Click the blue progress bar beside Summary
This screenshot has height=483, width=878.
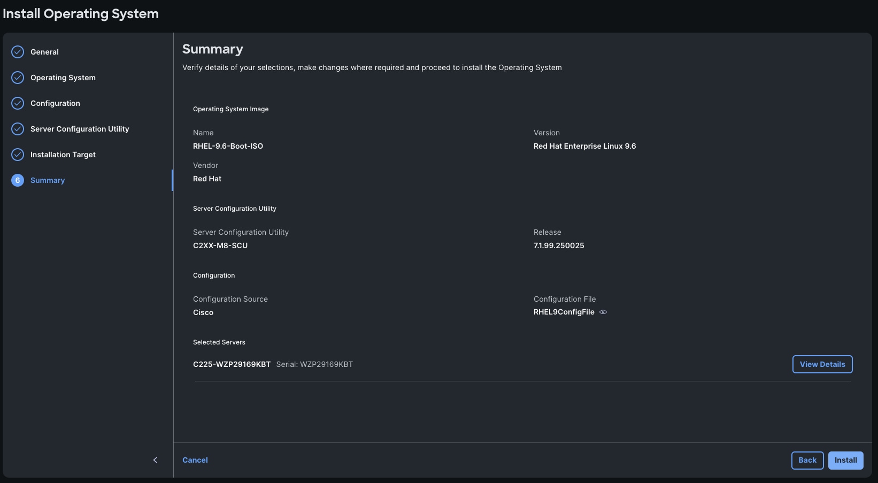(x=173, y=180)
